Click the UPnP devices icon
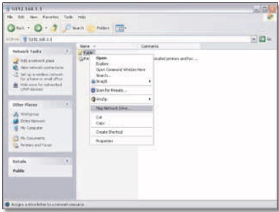 point(16,85)
